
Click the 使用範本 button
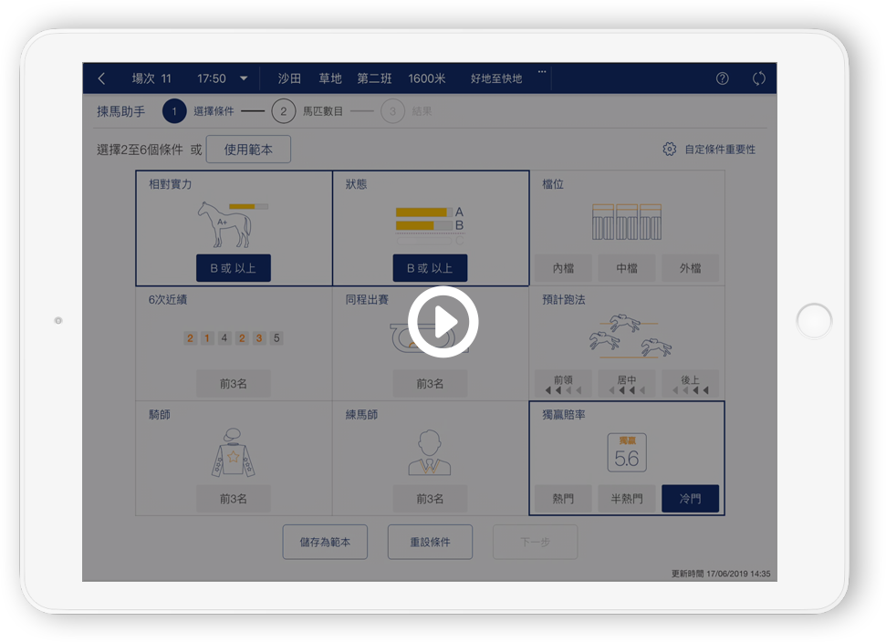point(248,149)
